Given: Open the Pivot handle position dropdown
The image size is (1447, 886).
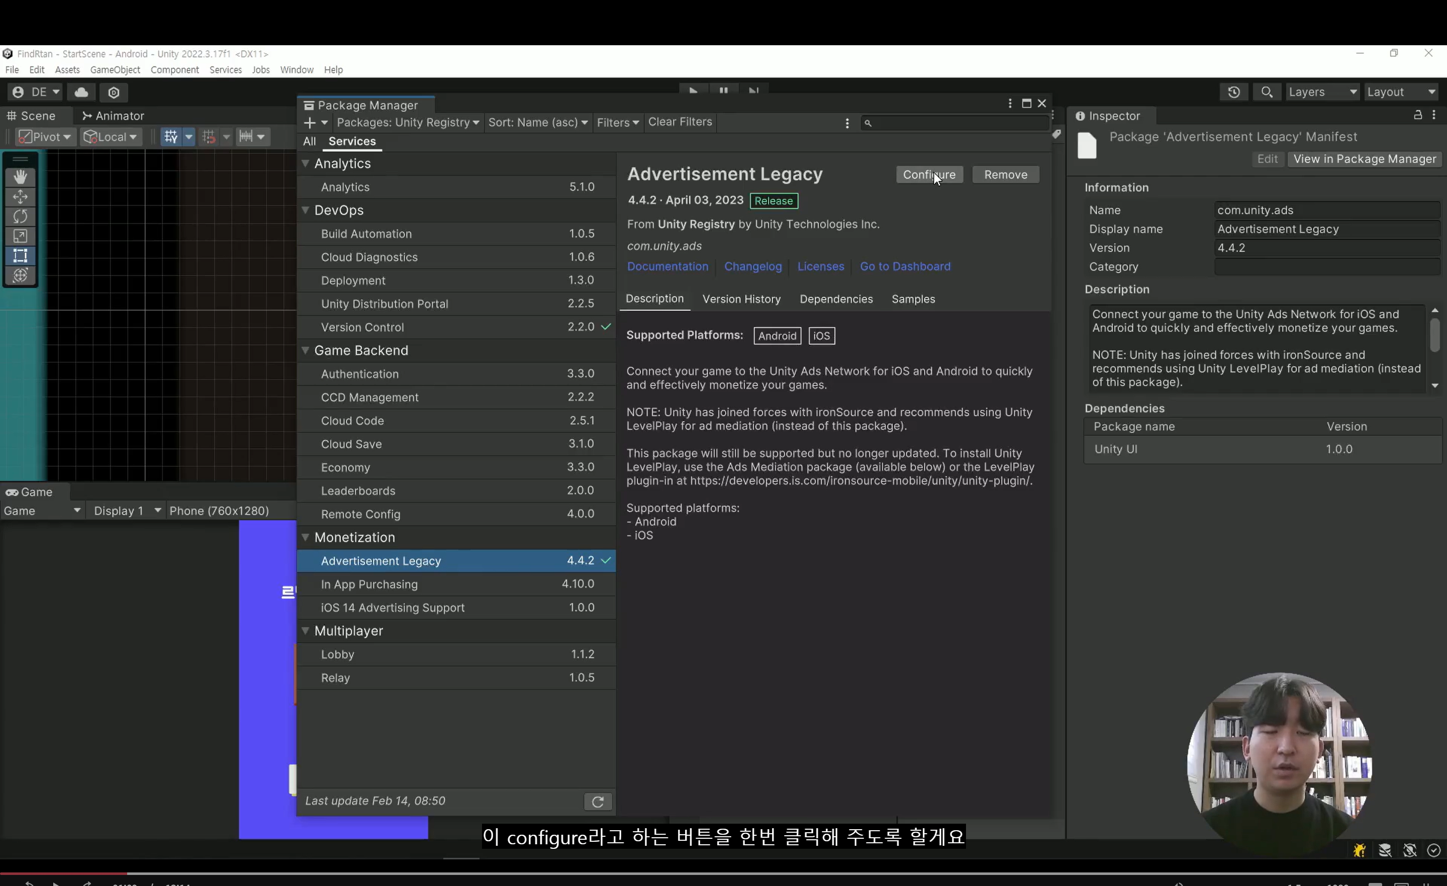Looking at the screenshot, I should click(45, 137).
